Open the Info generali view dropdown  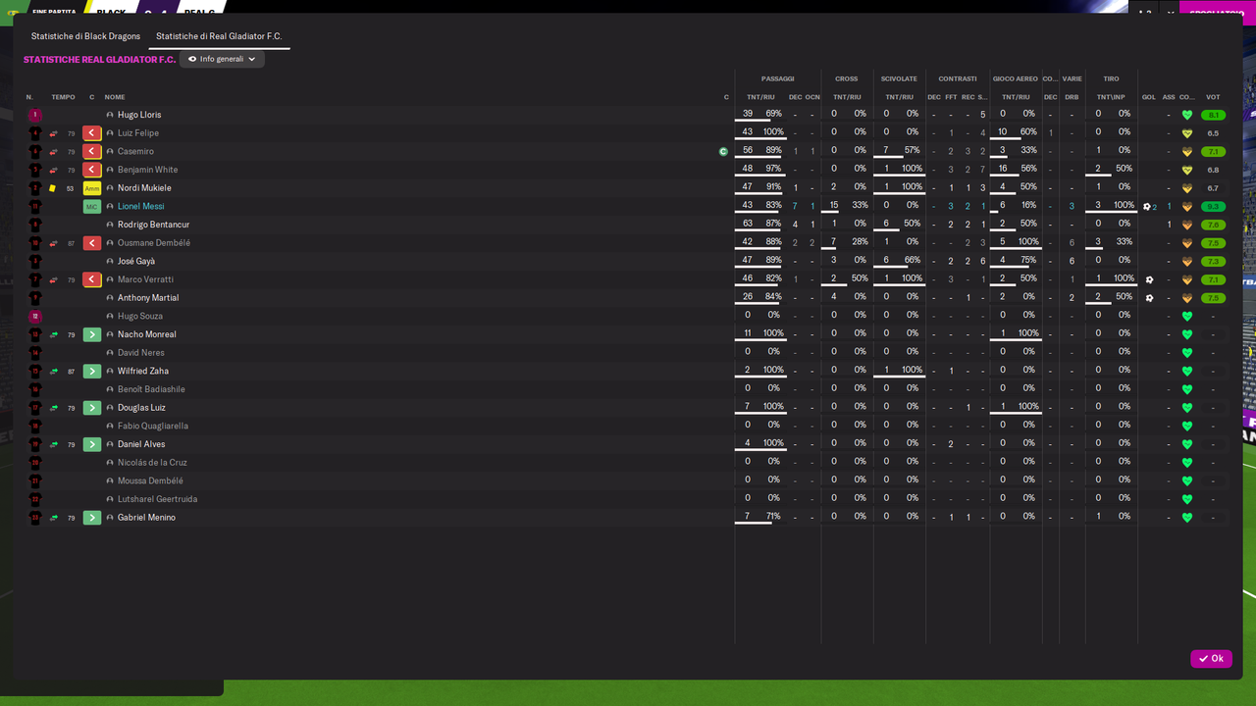(222, 59)
